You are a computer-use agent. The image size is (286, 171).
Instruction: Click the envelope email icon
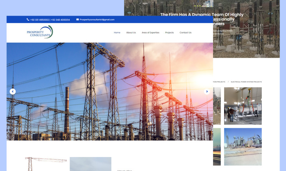[x=77, y=20]
